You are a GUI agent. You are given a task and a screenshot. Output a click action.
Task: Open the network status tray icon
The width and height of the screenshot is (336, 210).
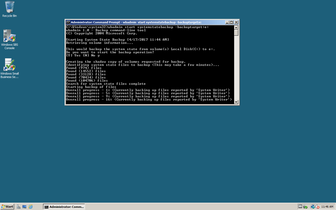[x=312, y=207]
